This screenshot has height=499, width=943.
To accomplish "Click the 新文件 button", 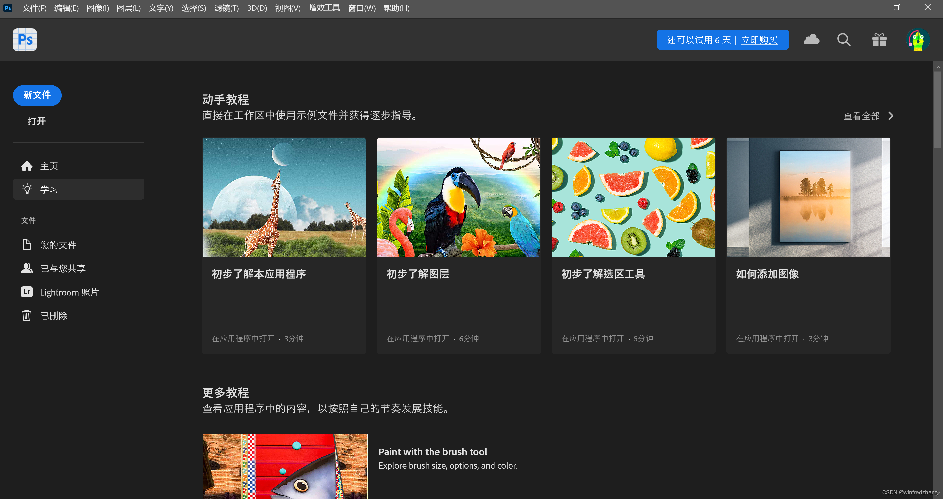I will (37, 95).
